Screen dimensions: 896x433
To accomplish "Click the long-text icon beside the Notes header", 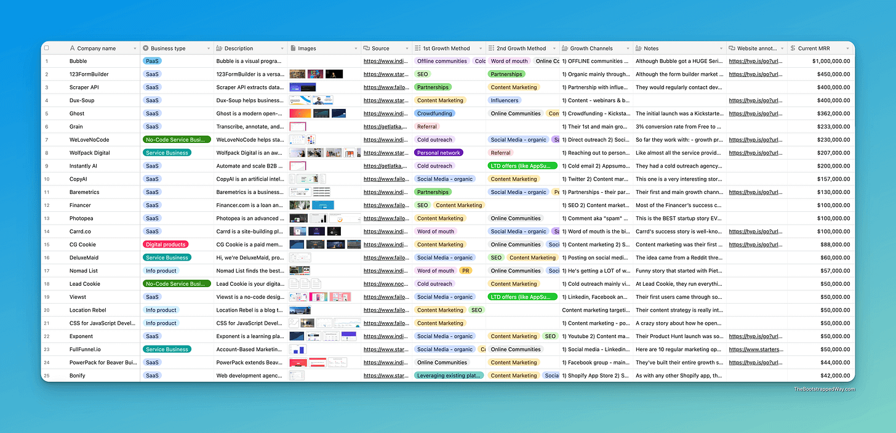I will (638, 48).
